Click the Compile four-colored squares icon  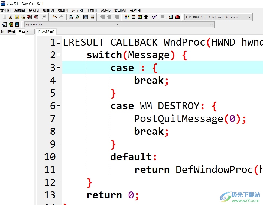coord(127,17)
